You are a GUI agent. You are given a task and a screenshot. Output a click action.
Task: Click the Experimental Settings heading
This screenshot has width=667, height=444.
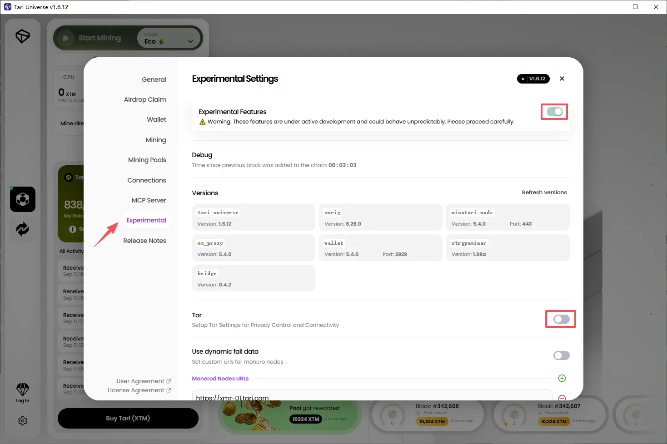tap(235, 79)
